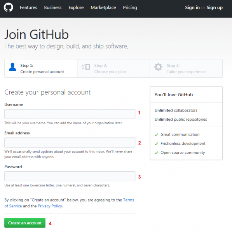Click the Frictionless development text
Screen dimensions: 232x233
183,144
